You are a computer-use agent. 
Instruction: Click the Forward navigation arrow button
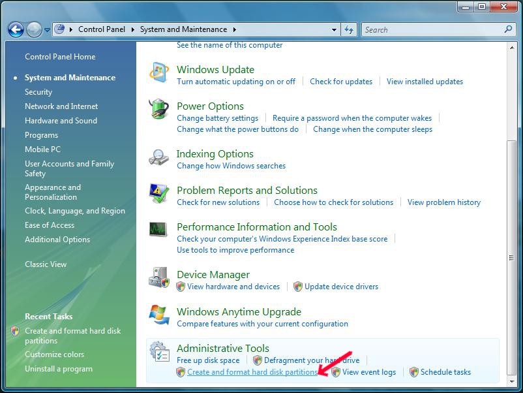pyautogui.click(x=34, y=30)
